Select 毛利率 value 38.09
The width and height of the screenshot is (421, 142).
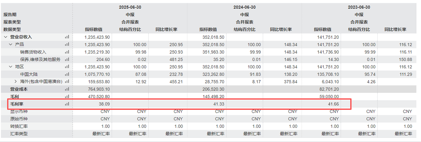click(104, 104)
